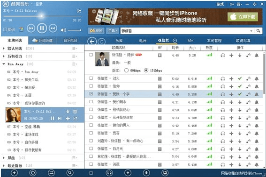
Task: Pause playback with the top pause button
Action: 42,28
